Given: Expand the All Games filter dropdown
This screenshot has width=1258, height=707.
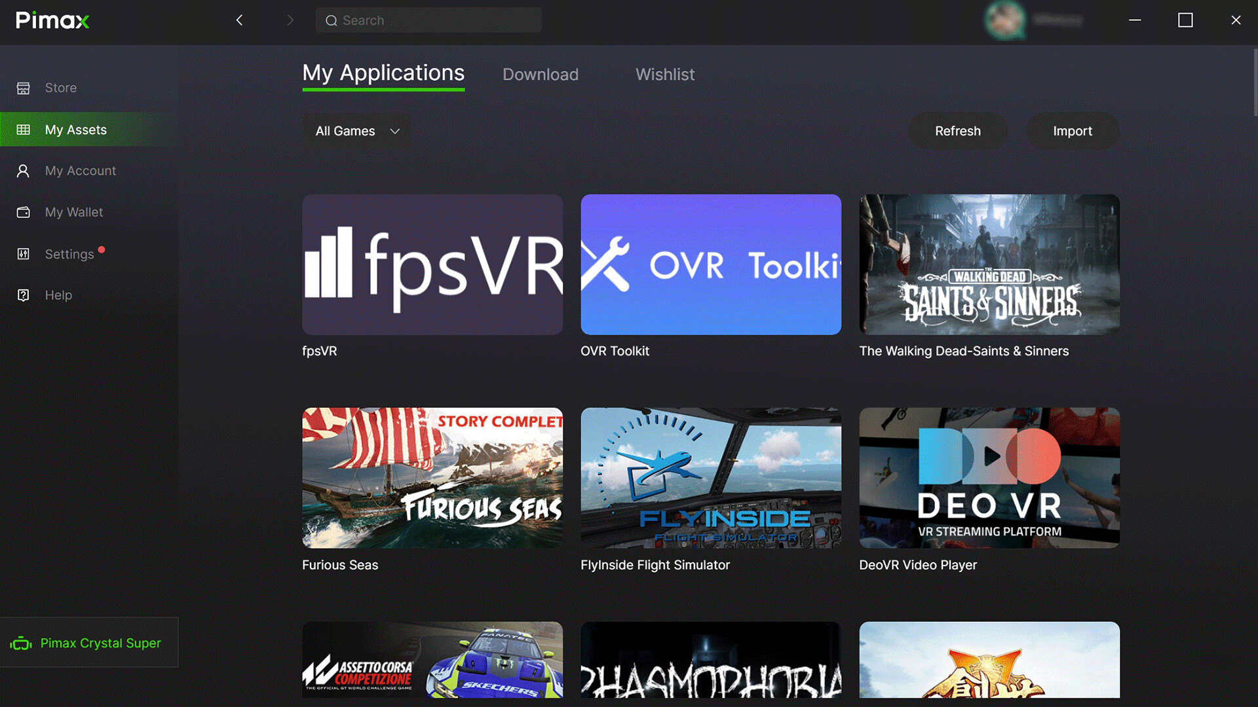Looking at the screenshot, I should [356, 131].
